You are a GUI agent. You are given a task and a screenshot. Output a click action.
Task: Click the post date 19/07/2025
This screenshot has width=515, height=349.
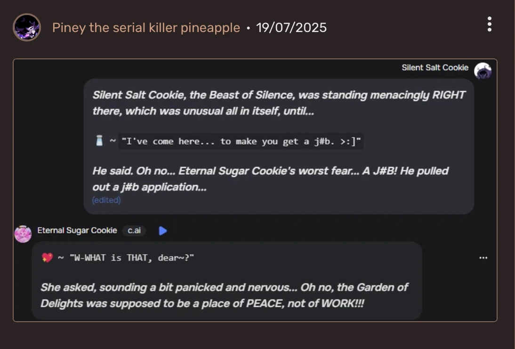click(291, 28)
